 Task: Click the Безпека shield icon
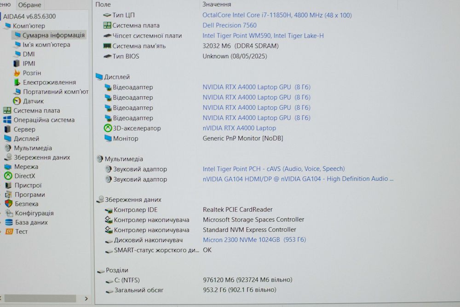pyautogui.click(x=9, y=203)
